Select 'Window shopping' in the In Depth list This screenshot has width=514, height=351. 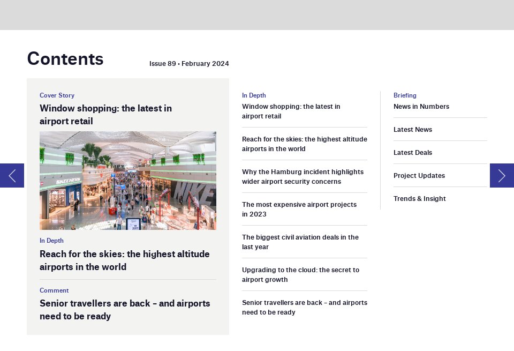coord(291,111)
